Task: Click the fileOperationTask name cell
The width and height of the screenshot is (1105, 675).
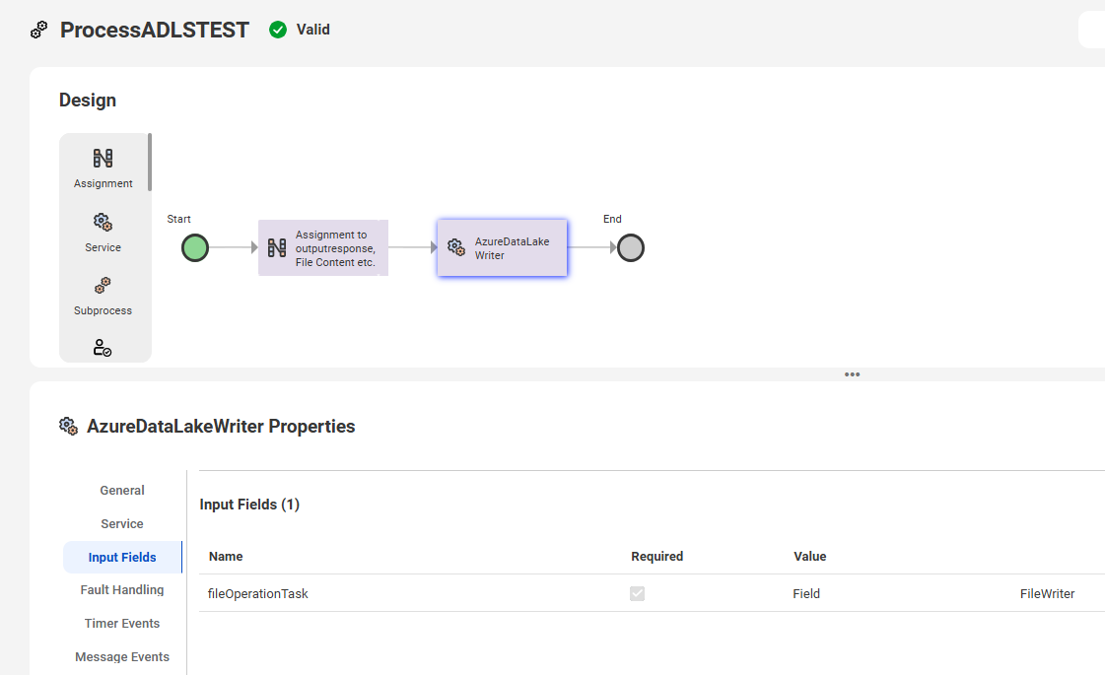Action: tap(258, 594)
